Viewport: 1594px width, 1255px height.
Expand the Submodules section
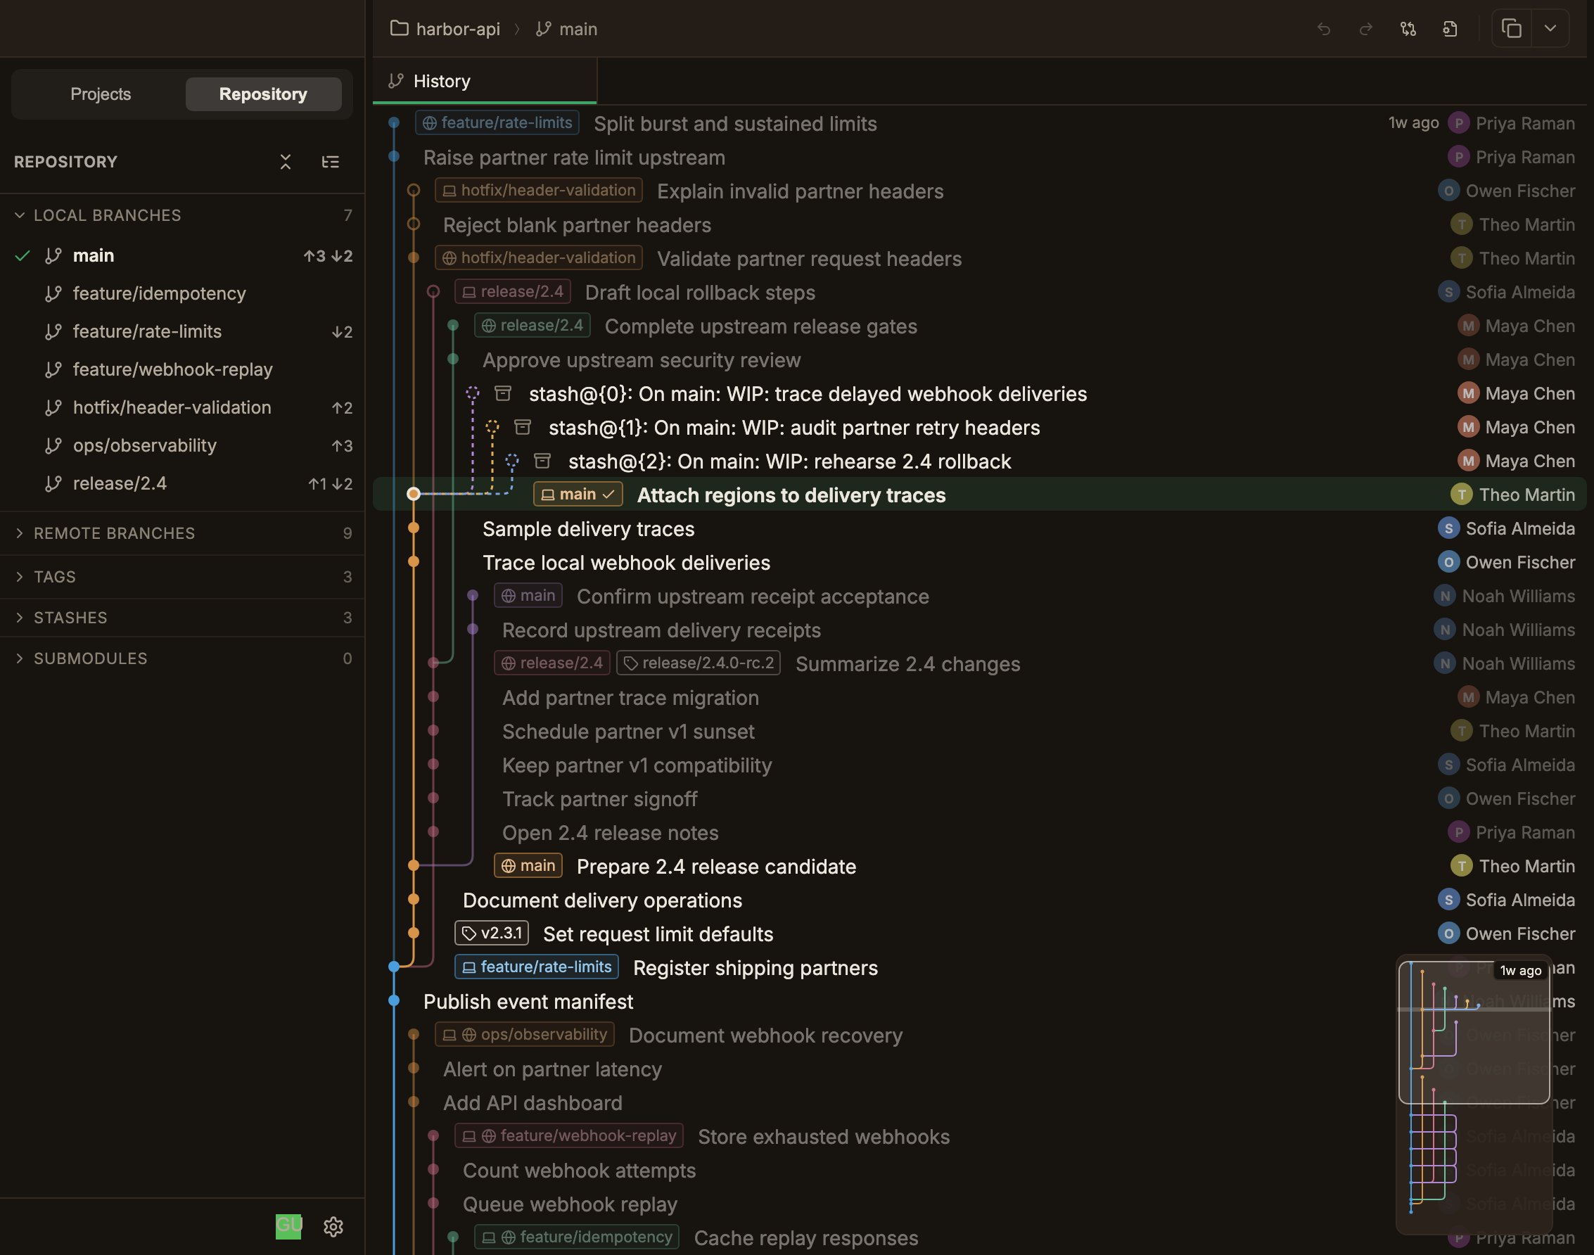point(182,658)
